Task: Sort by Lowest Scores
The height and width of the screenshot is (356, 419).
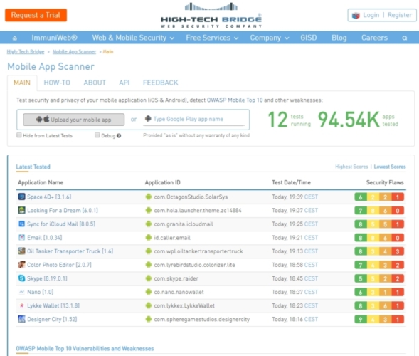Action: 390,167
